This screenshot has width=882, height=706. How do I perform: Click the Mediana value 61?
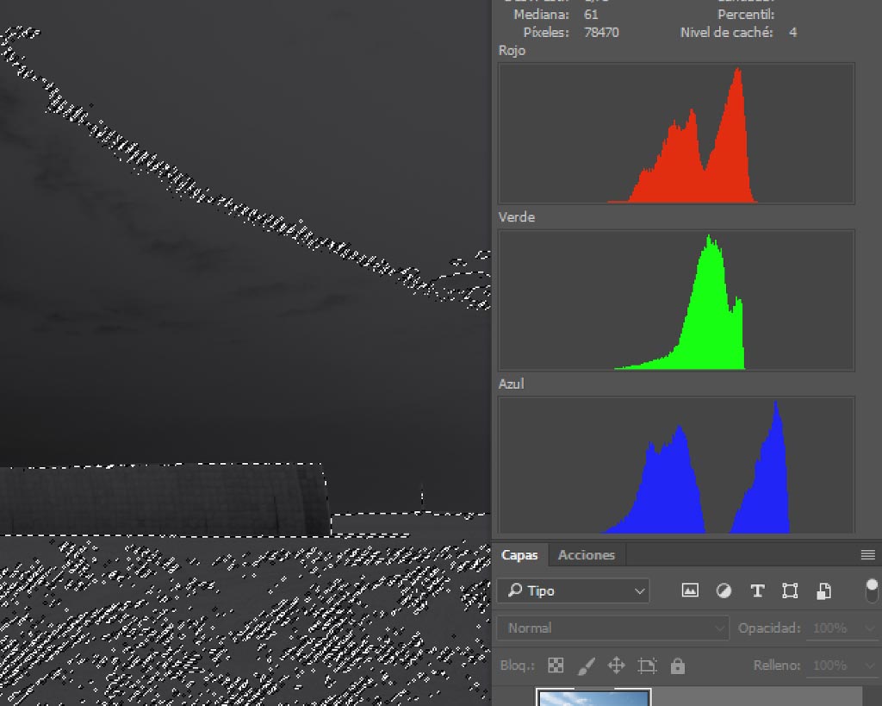point(591,15)
